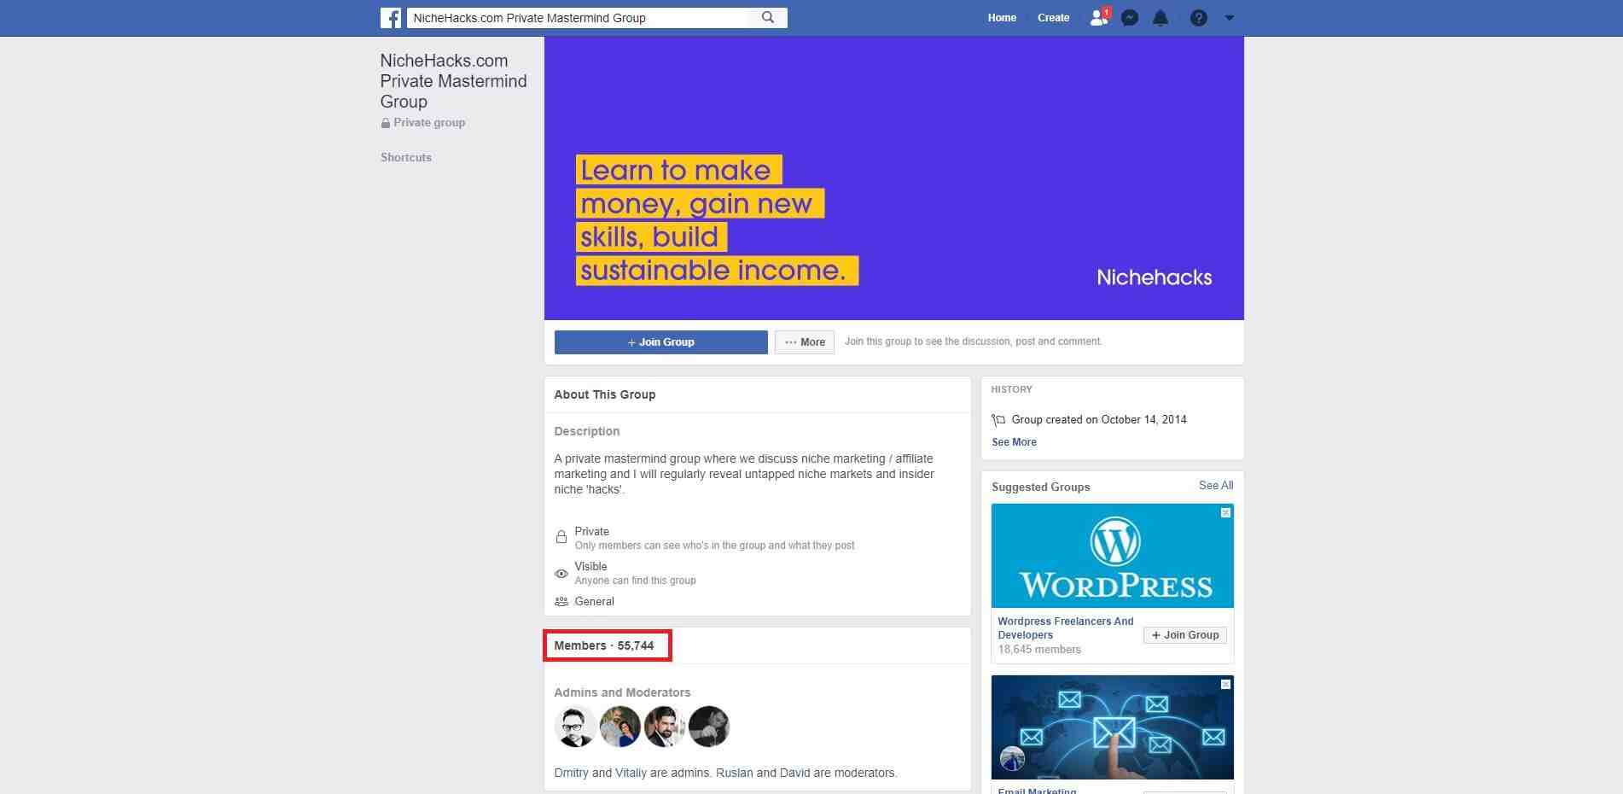Join Wordpress Freelancers And Developers group

click(x=1184, y=635)
